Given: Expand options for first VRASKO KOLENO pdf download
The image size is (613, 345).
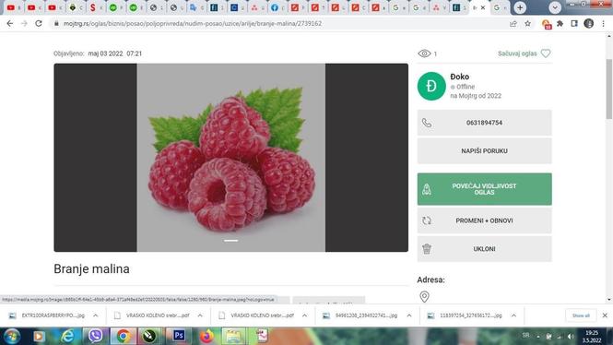Looking at the screenshot, I should click(x=200, y=315).
